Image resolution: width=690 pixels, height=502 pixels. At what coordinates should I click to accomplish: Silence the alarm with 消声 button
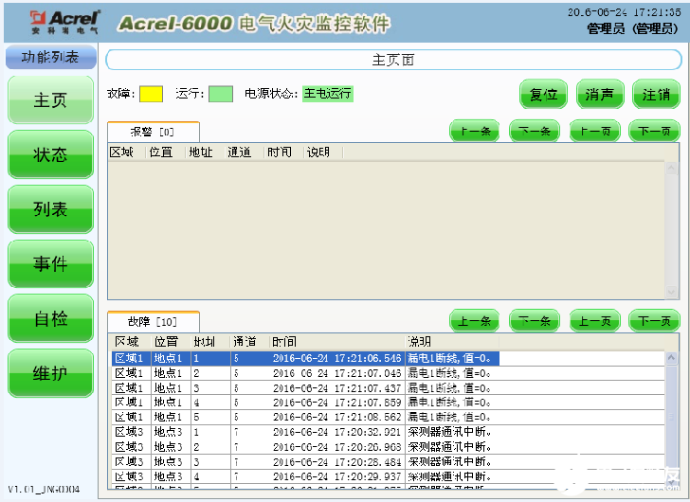600,95
